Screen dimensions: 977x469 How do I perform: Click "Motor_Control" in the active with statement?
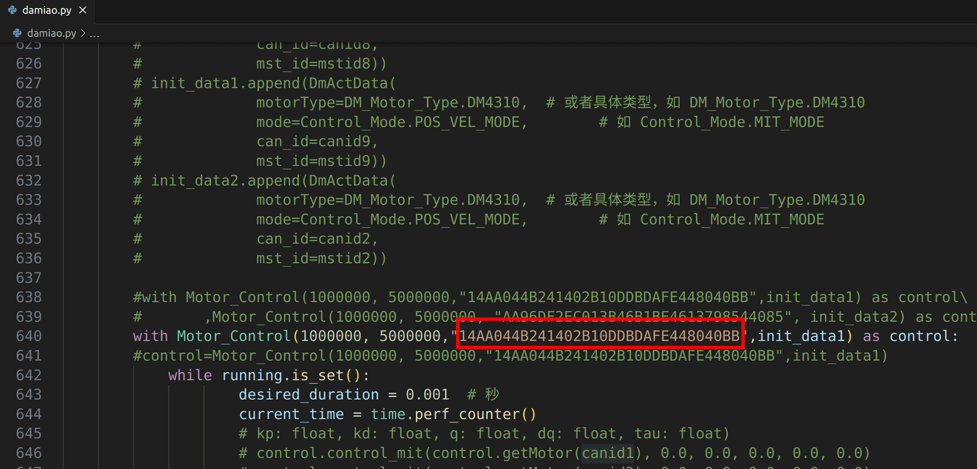click(234, 336)
